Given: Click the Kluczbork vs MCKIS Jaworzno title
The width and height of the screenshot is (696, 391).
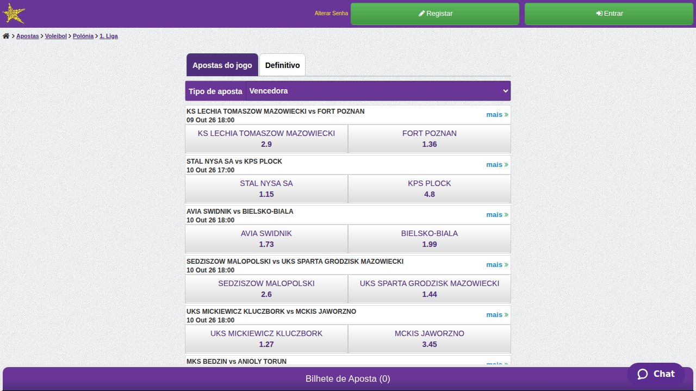Looking at the screenshot, I should click(x=271, y=312).
